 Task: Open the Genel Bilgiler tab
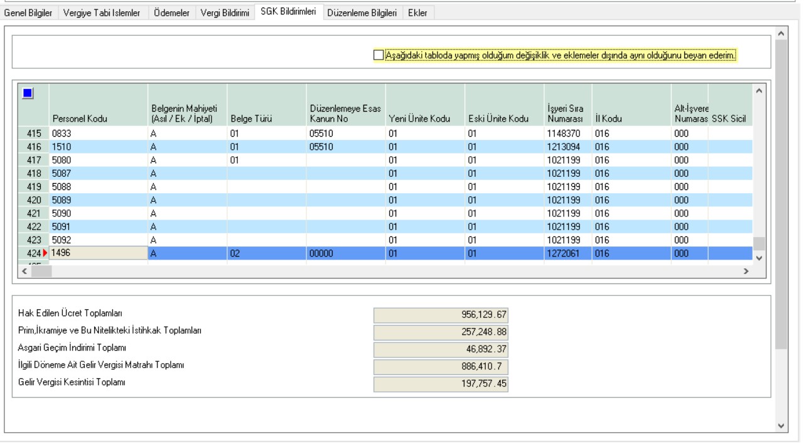(28, 13)
